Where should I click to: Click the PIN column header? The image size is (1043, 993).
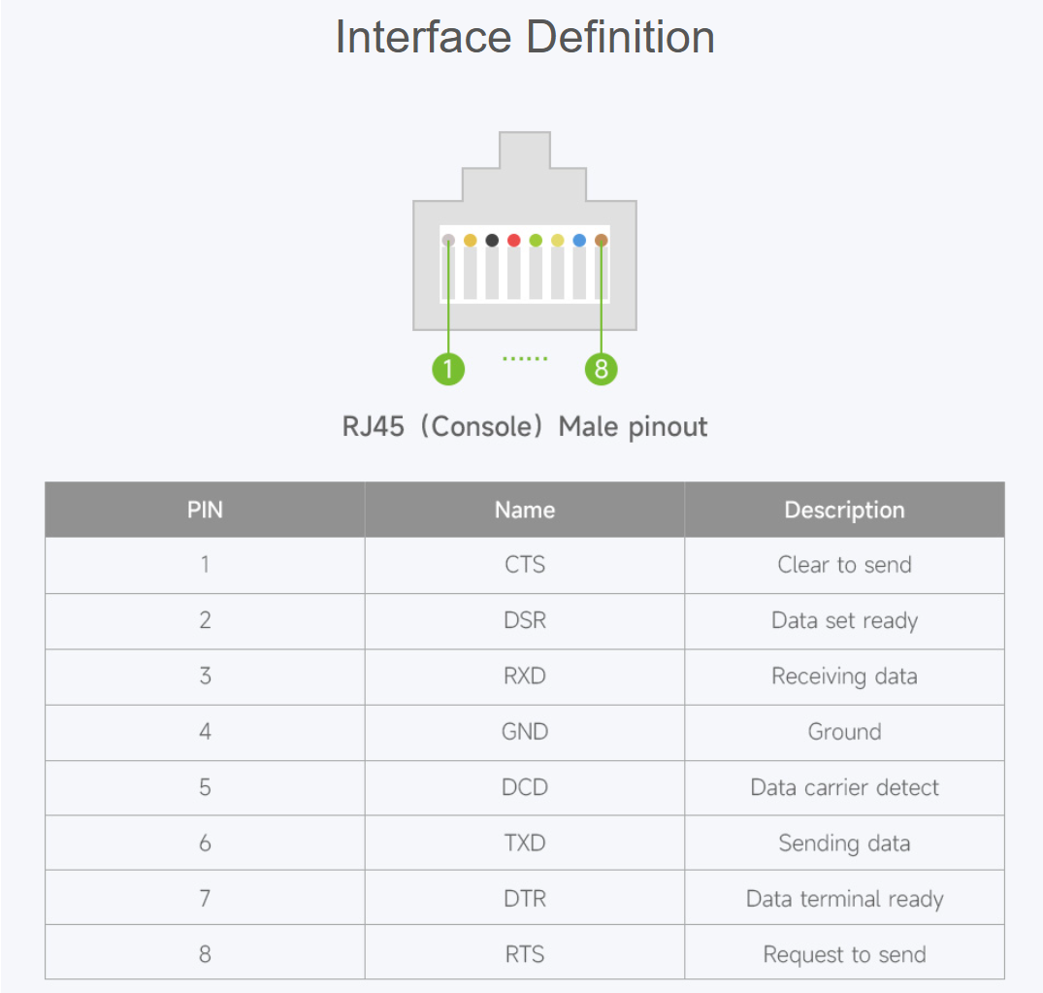point(205,510)
